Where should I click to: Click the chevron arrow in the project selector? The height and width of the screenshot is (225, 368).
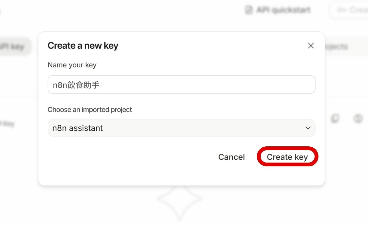(x=308, y=128)
